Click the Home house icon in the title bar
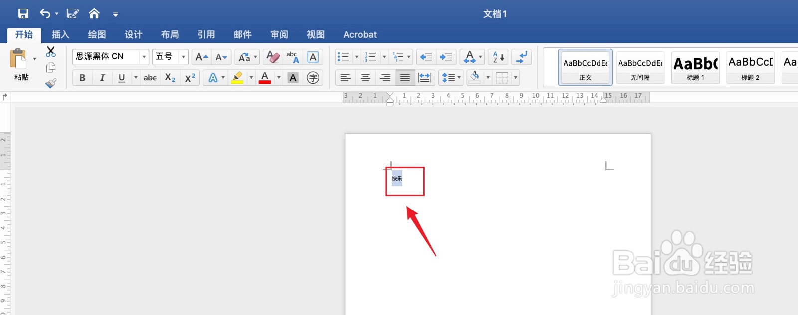 point(94,14)
